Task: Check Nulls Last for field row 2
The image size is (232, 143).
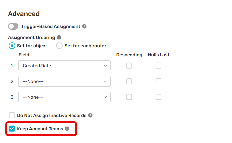Action: click(158, 81)
